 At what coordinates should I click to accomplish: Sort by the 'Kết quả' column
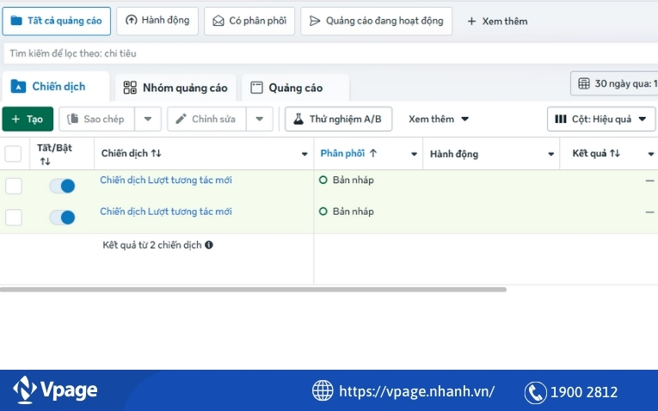(x=596, y=154)
